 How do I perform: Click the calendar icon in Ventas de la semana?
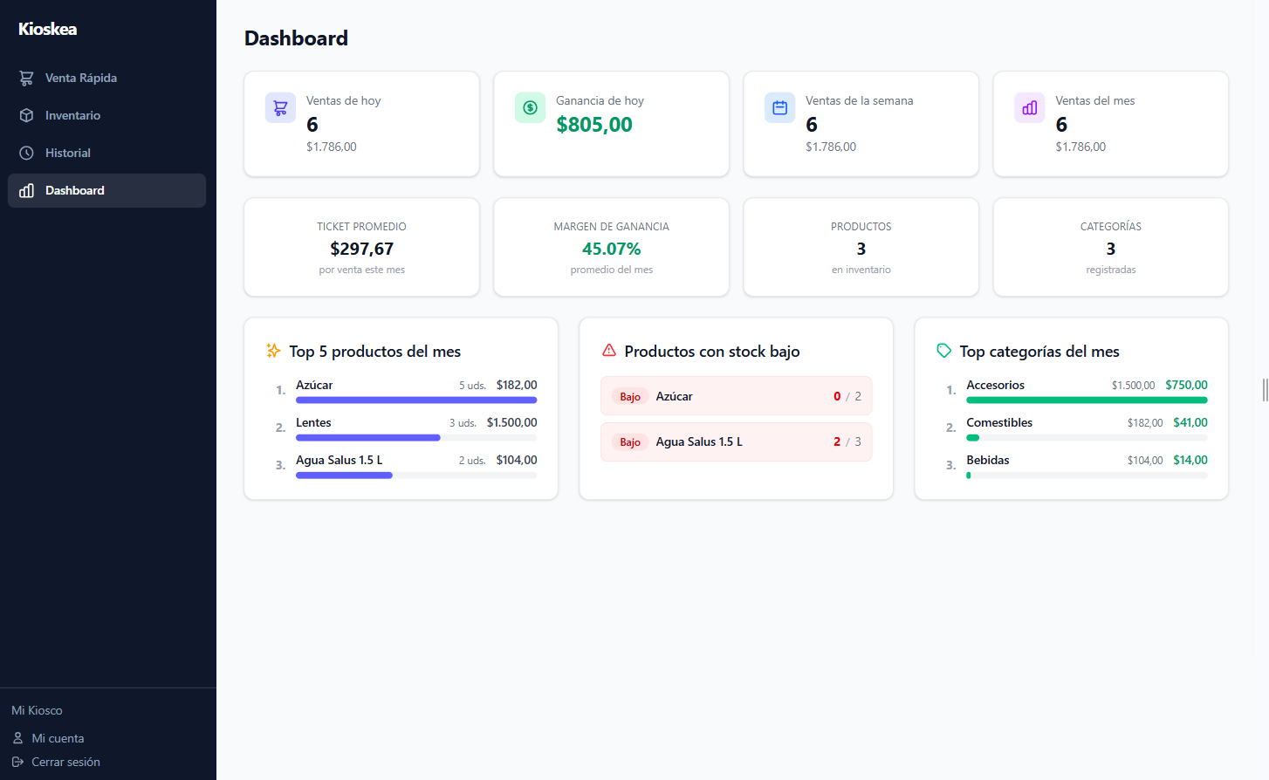click(779, 108)
